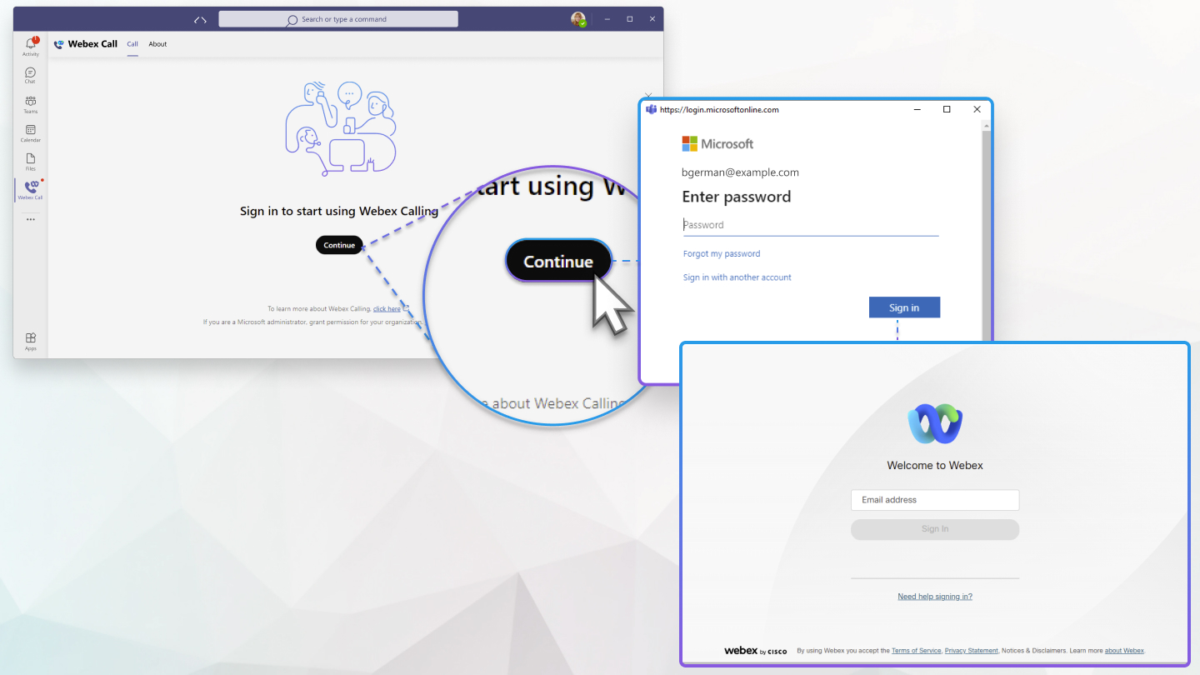Select the Call tab in Webex Call
The height and width of the screenshot is (675, 1200).
132,44
